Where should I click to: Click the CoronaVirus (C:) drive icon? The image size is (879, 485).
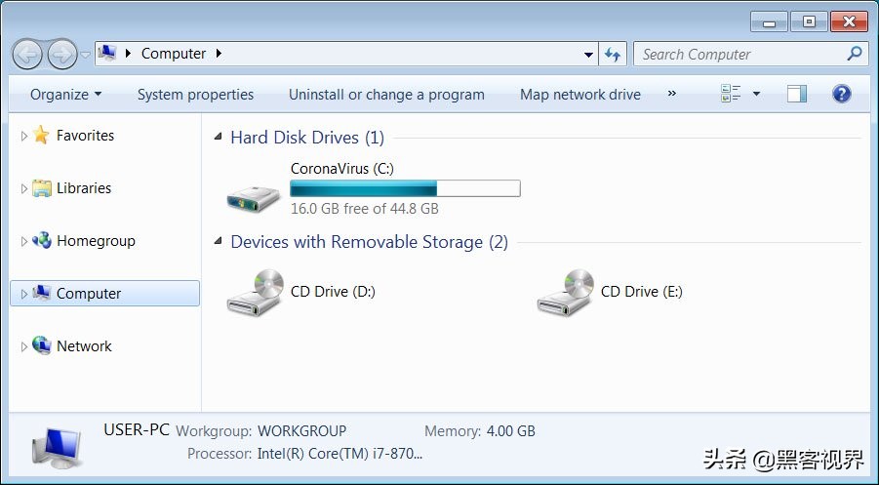[253, 191]
